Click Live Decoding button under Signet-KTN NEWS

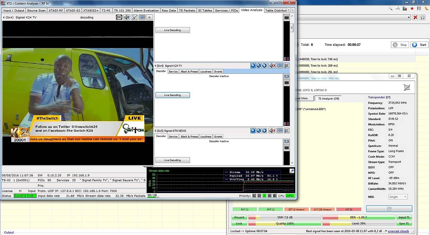coord(172,160)
